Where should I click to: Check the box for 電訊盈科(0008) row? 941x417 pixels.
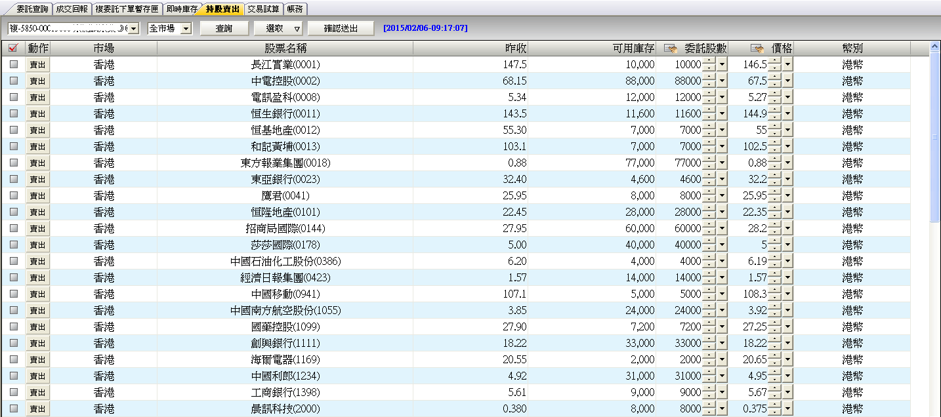[x=14, y=97]
